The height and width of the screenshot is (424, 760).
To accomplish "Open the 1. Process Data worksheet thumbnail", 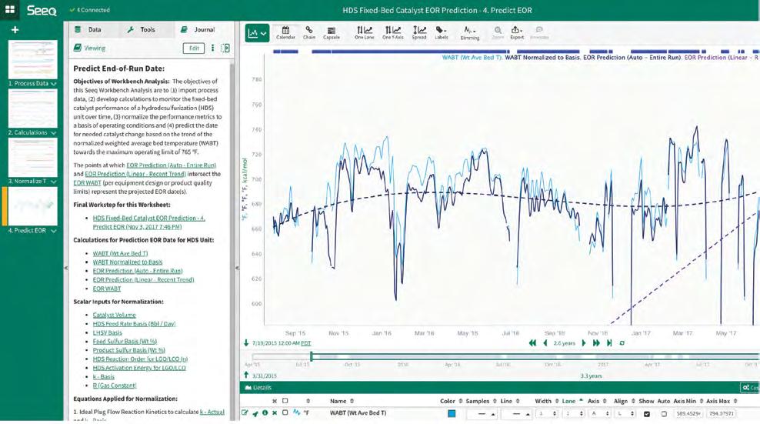I will click(32, 59).
